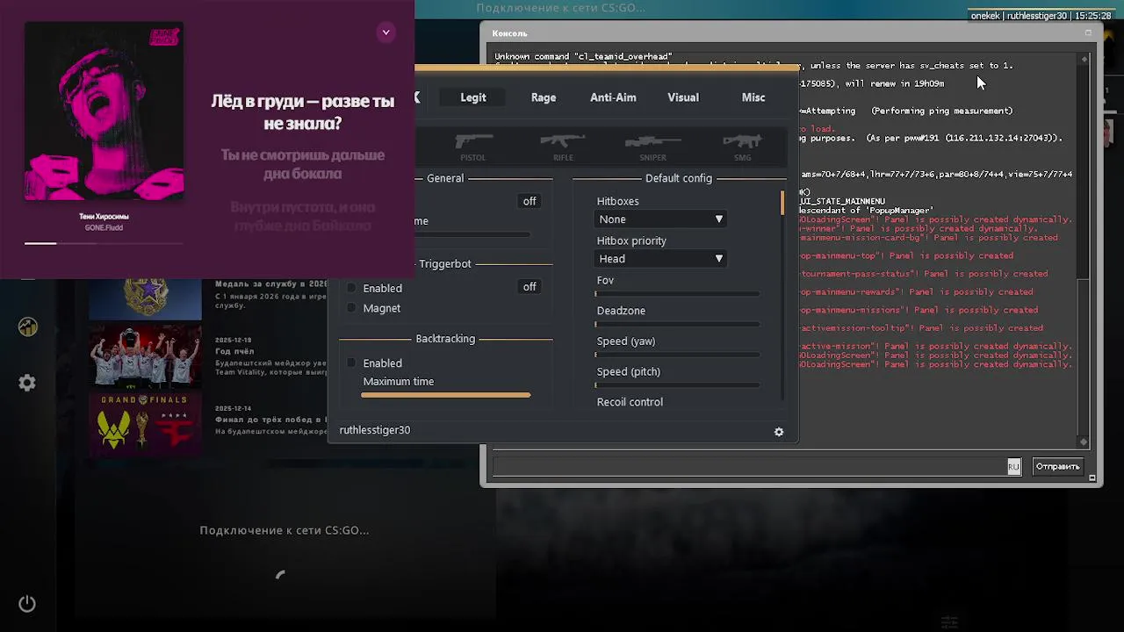The image size is (1124, 632).
Task: Open the Hitboxes dropdown
Action: click(660, 219)
